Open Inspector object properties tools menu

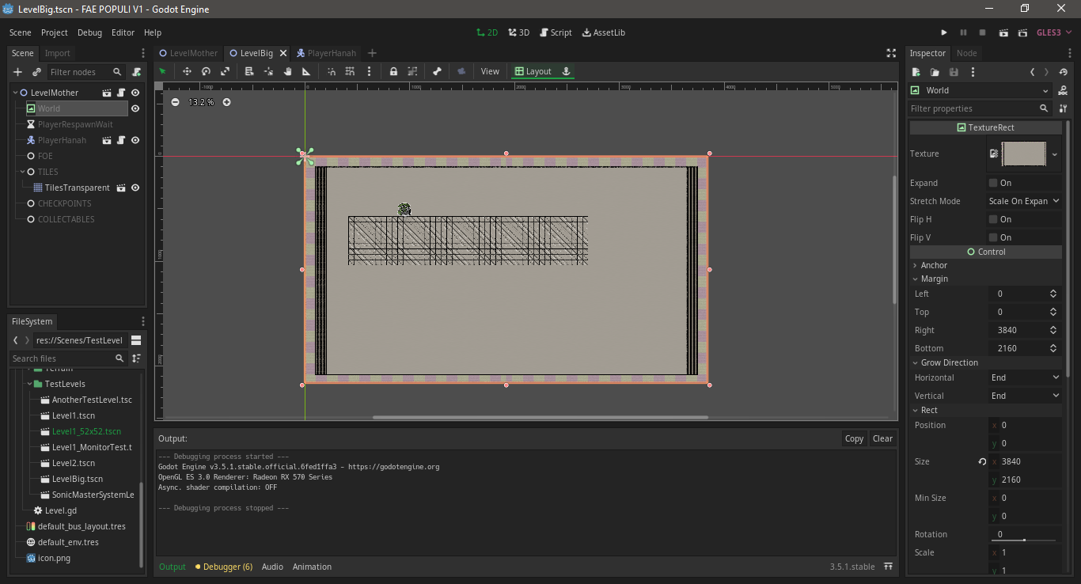tap(1064, 108)
